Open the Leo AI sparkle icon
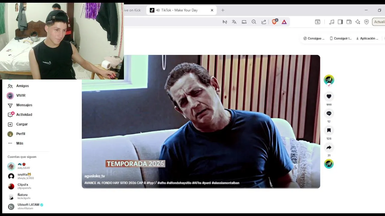 pyautogui.click(x=358, y=22)
